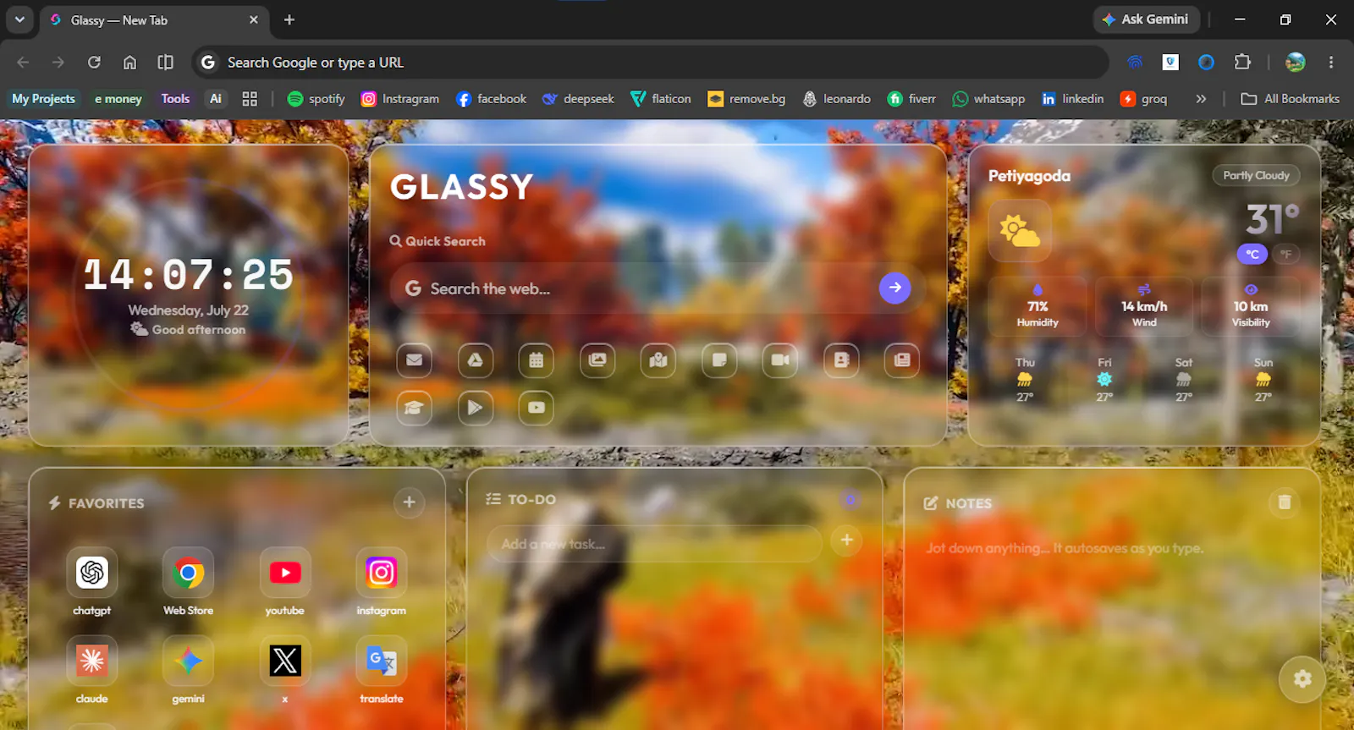
Task: Click the partly cloudy weather icon tile
Action: pyautogui.click(x=1020, y=230)
